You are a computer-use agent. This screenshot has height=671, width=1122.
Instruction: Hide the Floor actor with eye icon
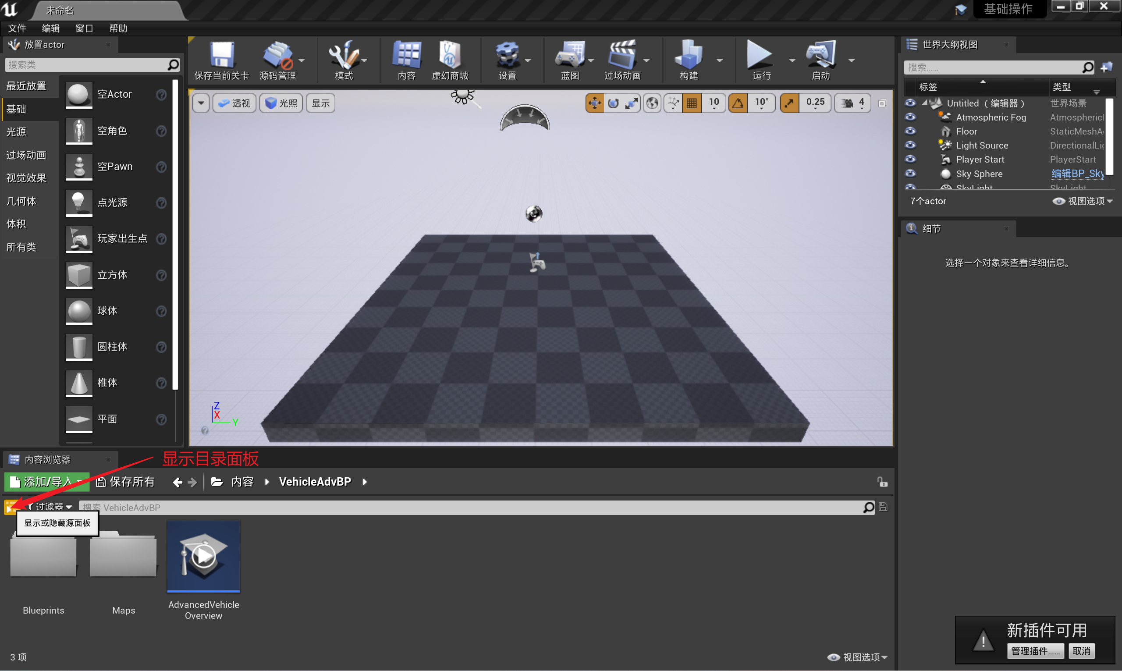coord(910,131)
